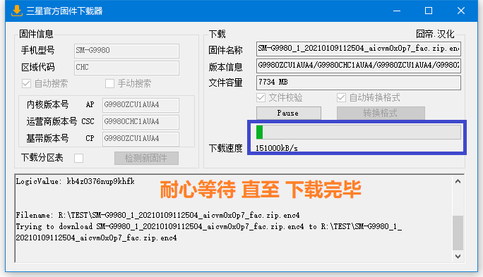The width and height of the screenshot is (483, 277).
Task: Click the log panel scrollbar thumb
Action: click(x=458, y=233)
